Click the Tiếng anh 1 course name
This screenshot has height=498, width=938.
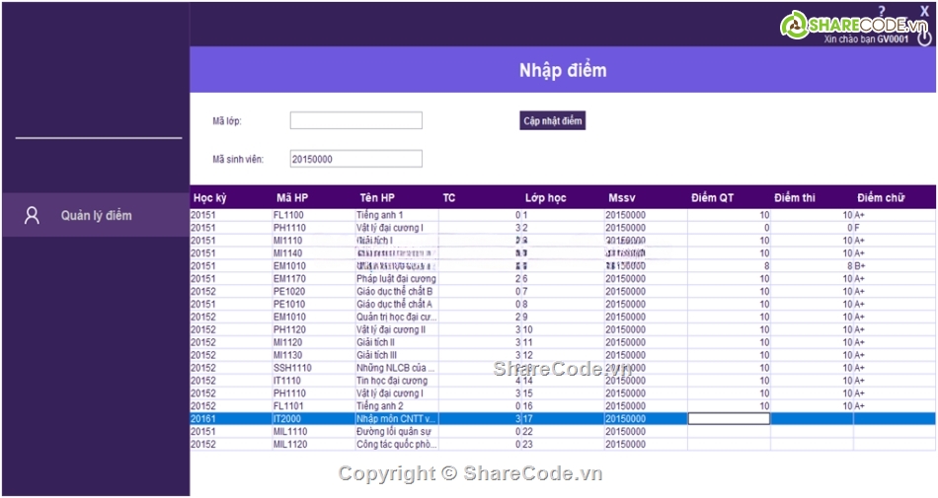(x=397, y=215)
